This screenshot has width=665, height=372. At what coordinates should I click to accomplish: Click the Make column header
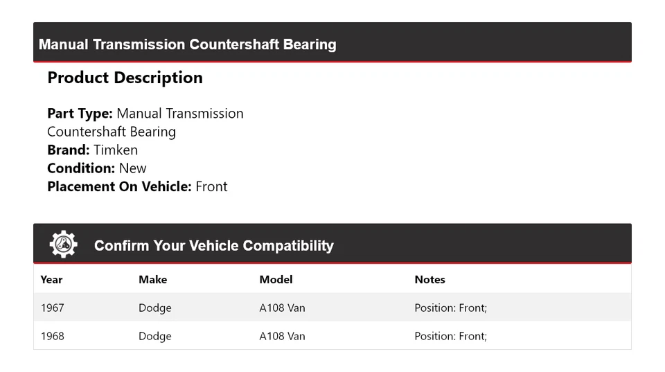[x=152, y=280]
